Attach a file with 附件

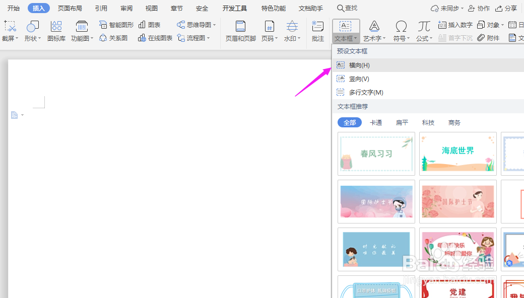tap(488, 37)
